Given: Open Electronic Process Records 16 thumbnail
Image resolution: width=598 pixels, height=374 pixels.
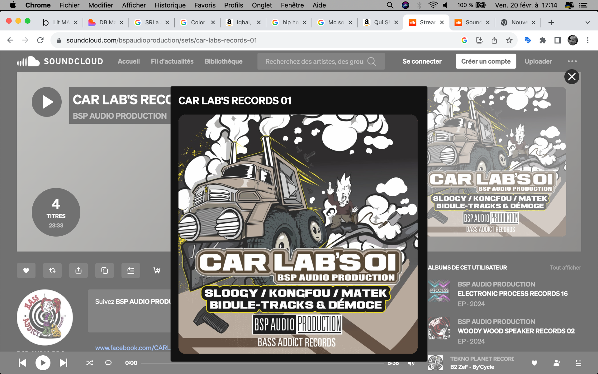Looking at the screenshot, I should click(439, 291).
